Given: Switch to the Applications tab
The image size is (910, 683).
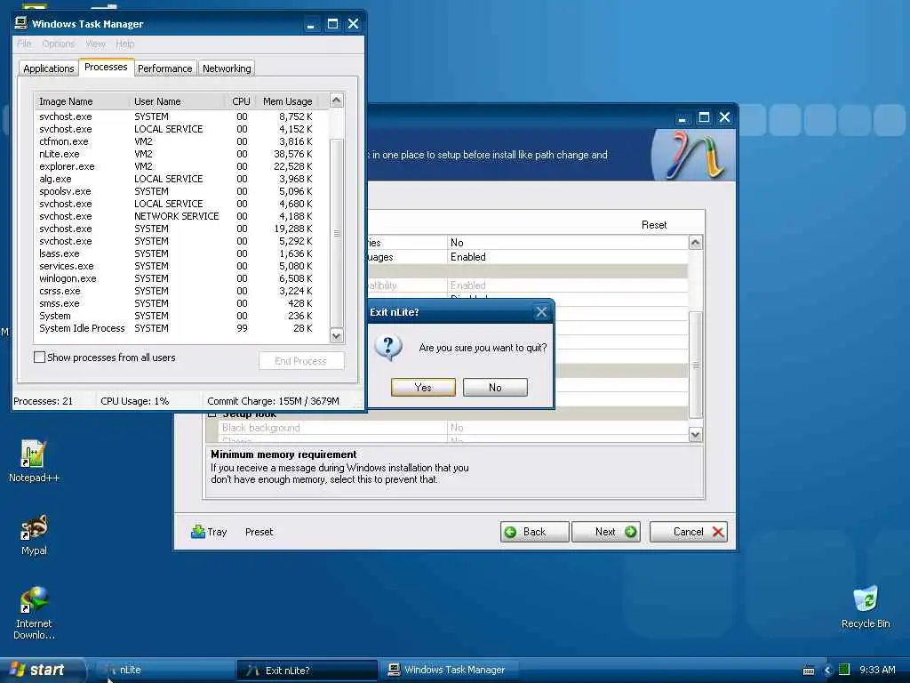Looking at the screenshot, I should (49, 68).
